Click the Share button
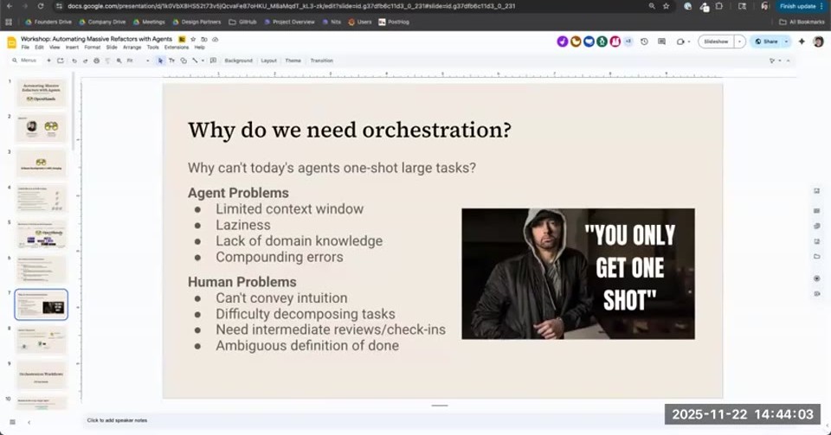 coord(766,42)
